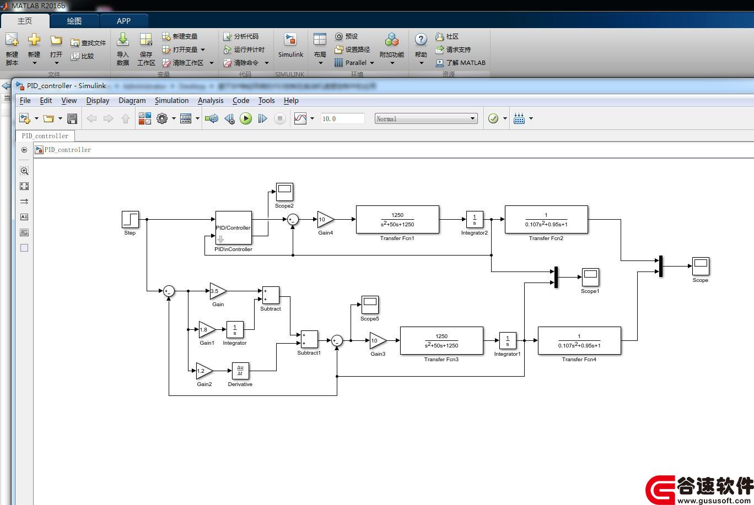The width and height of the screenshot is (754, 505).
Task: Select the Zoom tool in palette
Action: pyautogui.click(x=24, y=171)
